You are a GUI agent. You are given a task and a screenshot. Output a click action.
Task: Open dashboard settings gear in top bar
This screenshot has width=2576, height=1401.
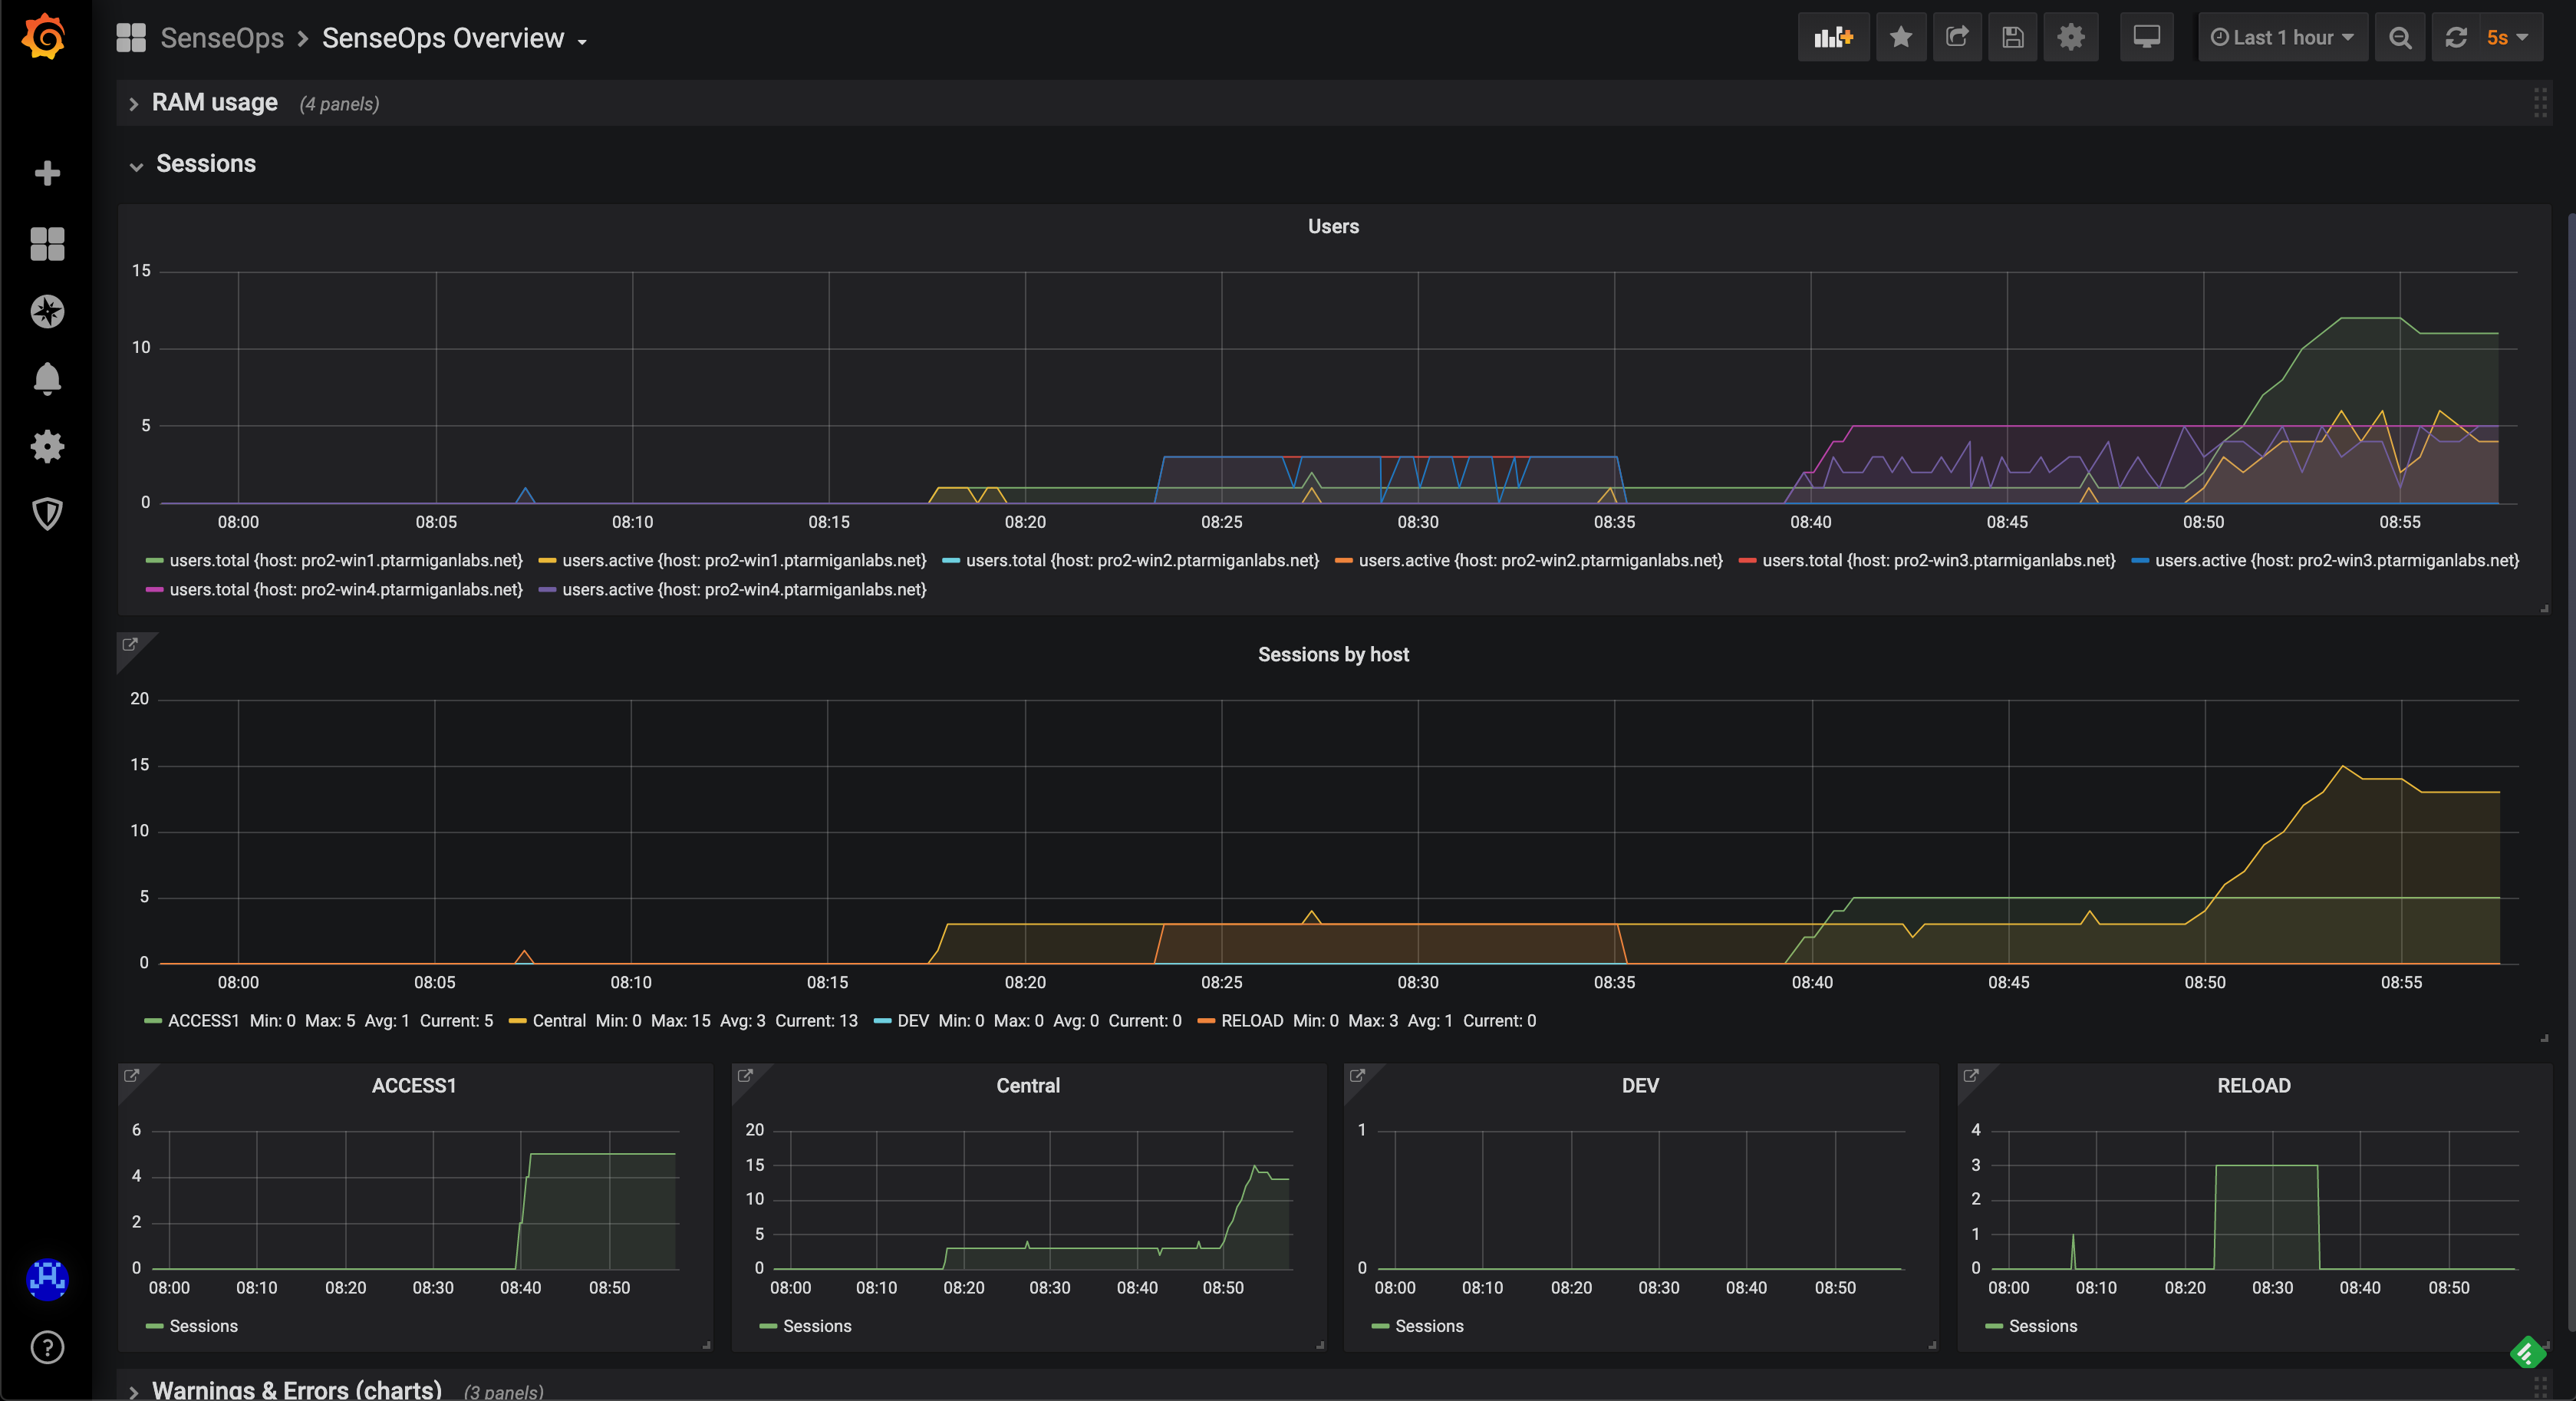(2070, 38)
